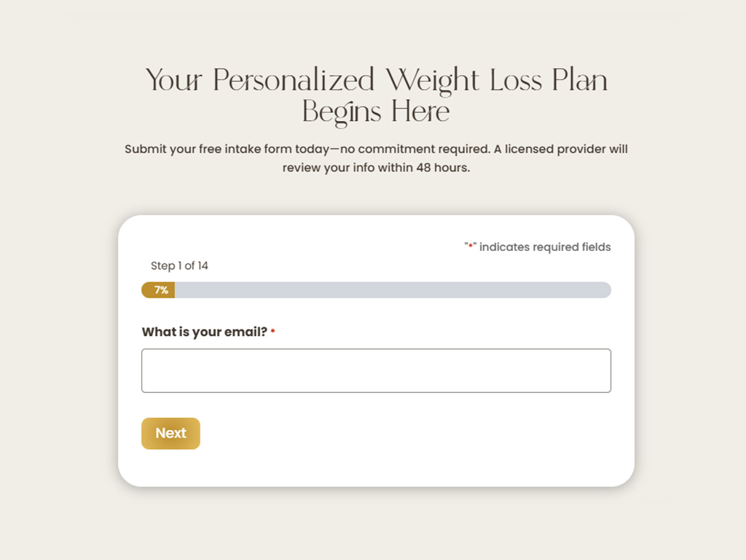Viewport: 746px width, 560px height.
Task: Click the gray unfilled portion of the progress bar
Action: pyautogui.click(x=437, y=290)
